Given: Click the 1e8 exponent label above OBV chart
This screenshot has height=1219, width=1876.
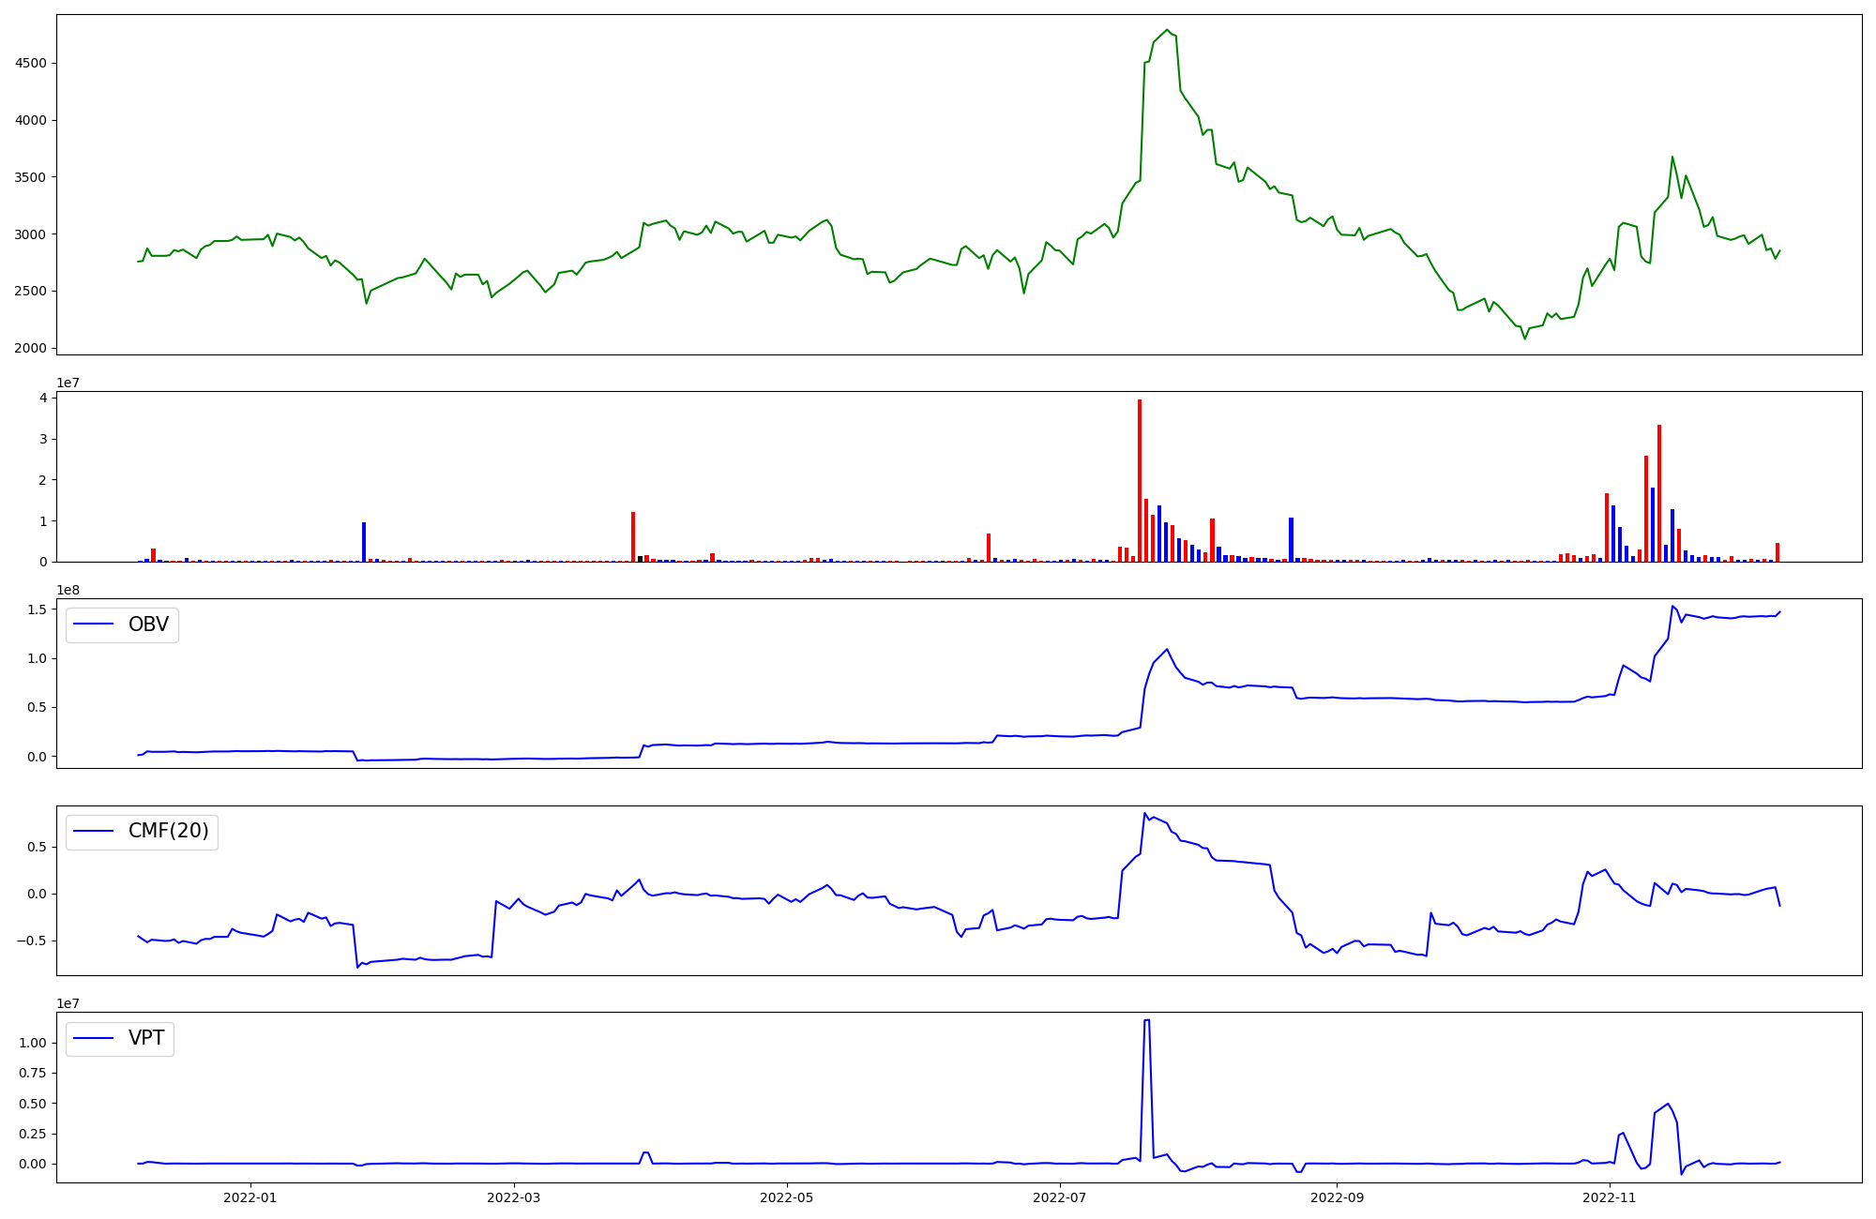Looking at the screenshot, I should click(x=68, y=590).
